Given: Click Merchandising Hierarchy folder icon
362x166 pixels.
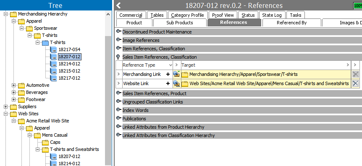Looking at the screenshot, I should point(13,14).
